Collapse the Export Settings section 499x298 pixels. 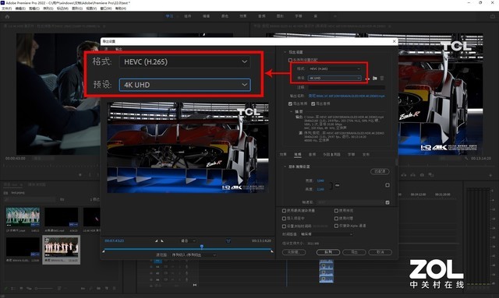tap(285, 52)
